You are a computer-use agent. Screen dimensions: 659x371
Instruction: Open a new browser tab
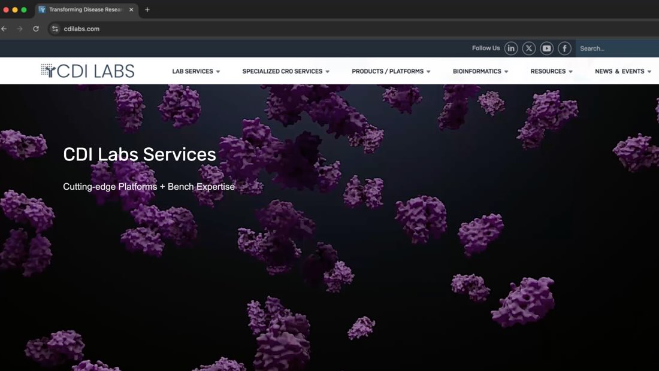(x=147, y=10)
